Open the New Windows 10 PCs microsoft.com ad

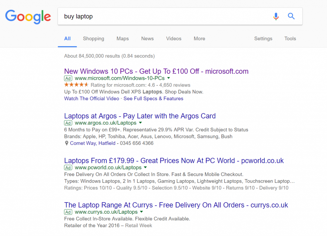click(156, 71)
